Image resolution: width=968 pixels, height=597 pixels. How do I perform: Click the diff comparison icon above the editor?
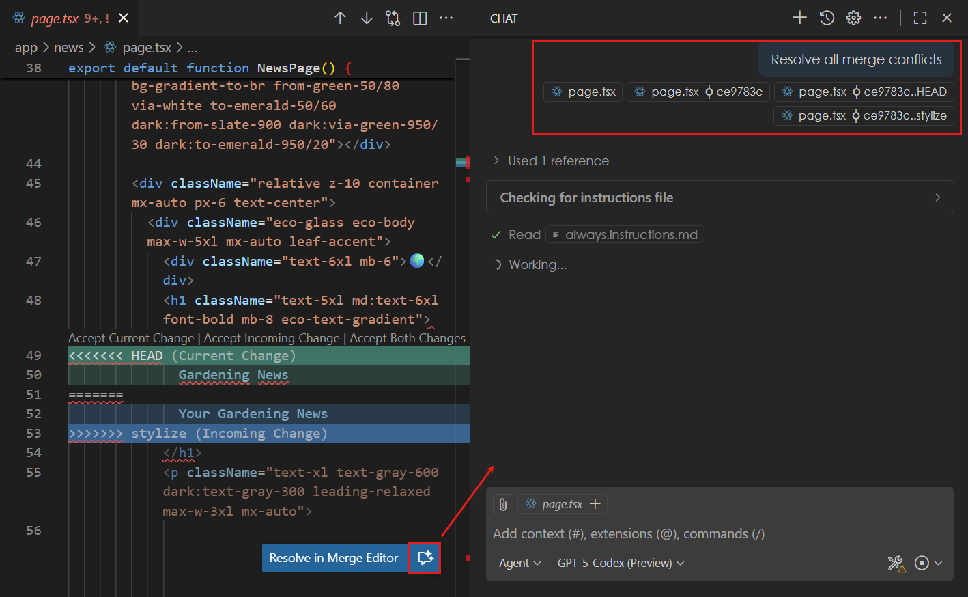393,18
